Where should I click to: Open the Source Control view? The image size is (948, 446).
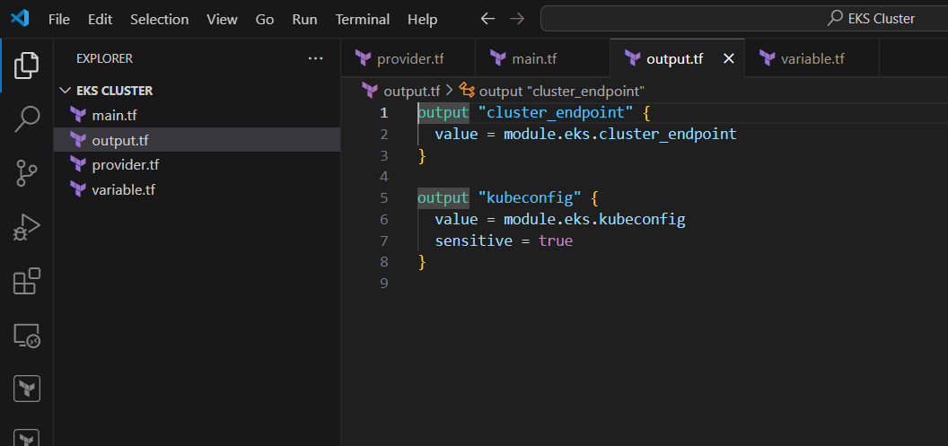(27, 173)
